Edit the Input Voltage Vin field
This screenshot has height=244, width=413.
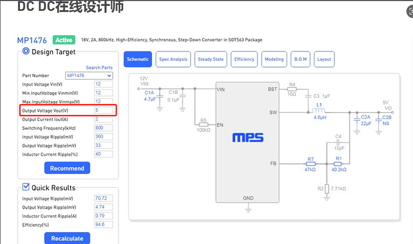click(104, 84)
